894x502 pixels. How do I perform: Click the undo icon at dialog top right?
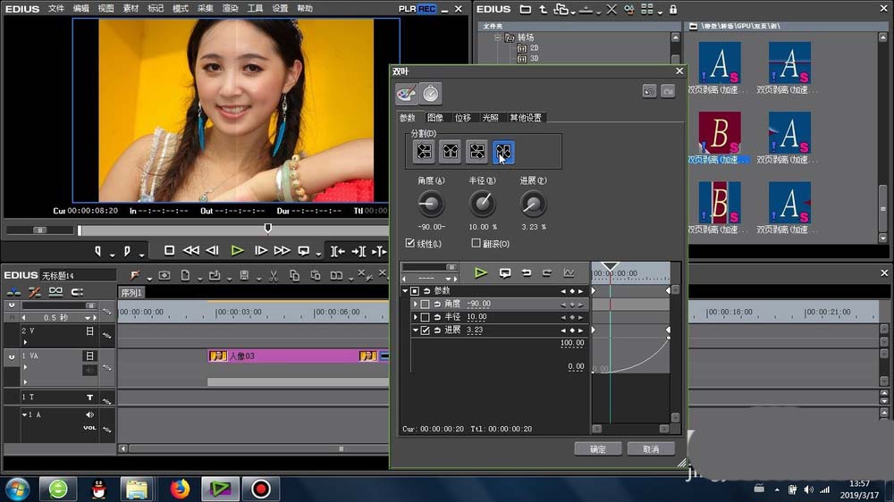coord(649,91)
